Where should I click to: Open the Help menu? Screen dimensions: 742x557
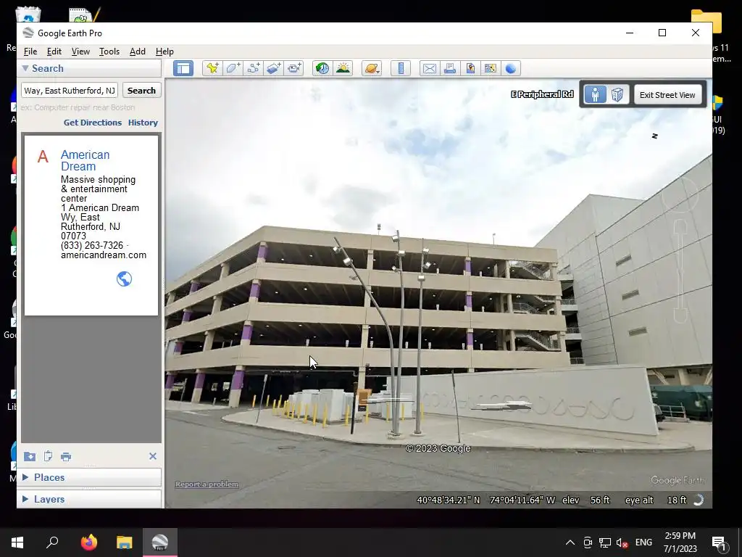point(164,51)
